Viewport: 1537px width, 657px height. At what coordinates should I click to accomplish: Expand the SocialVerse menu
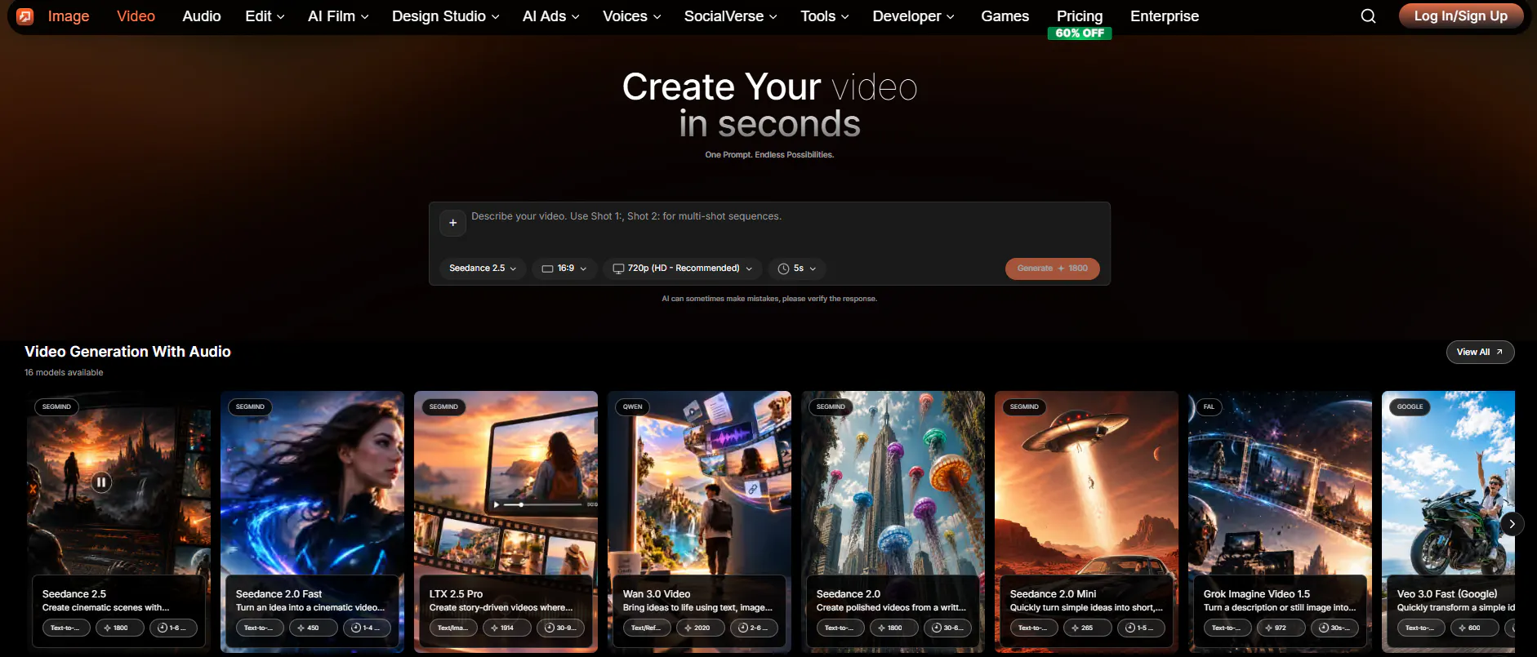point(730,16)
